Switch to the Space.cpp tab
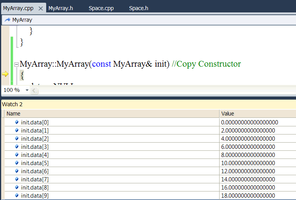This screenshot has height=200, width=296. pyautogui.click(x=101, y=8)
